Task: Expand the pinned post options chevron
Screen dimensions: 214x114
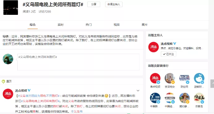Action: (x=138, y=91)
